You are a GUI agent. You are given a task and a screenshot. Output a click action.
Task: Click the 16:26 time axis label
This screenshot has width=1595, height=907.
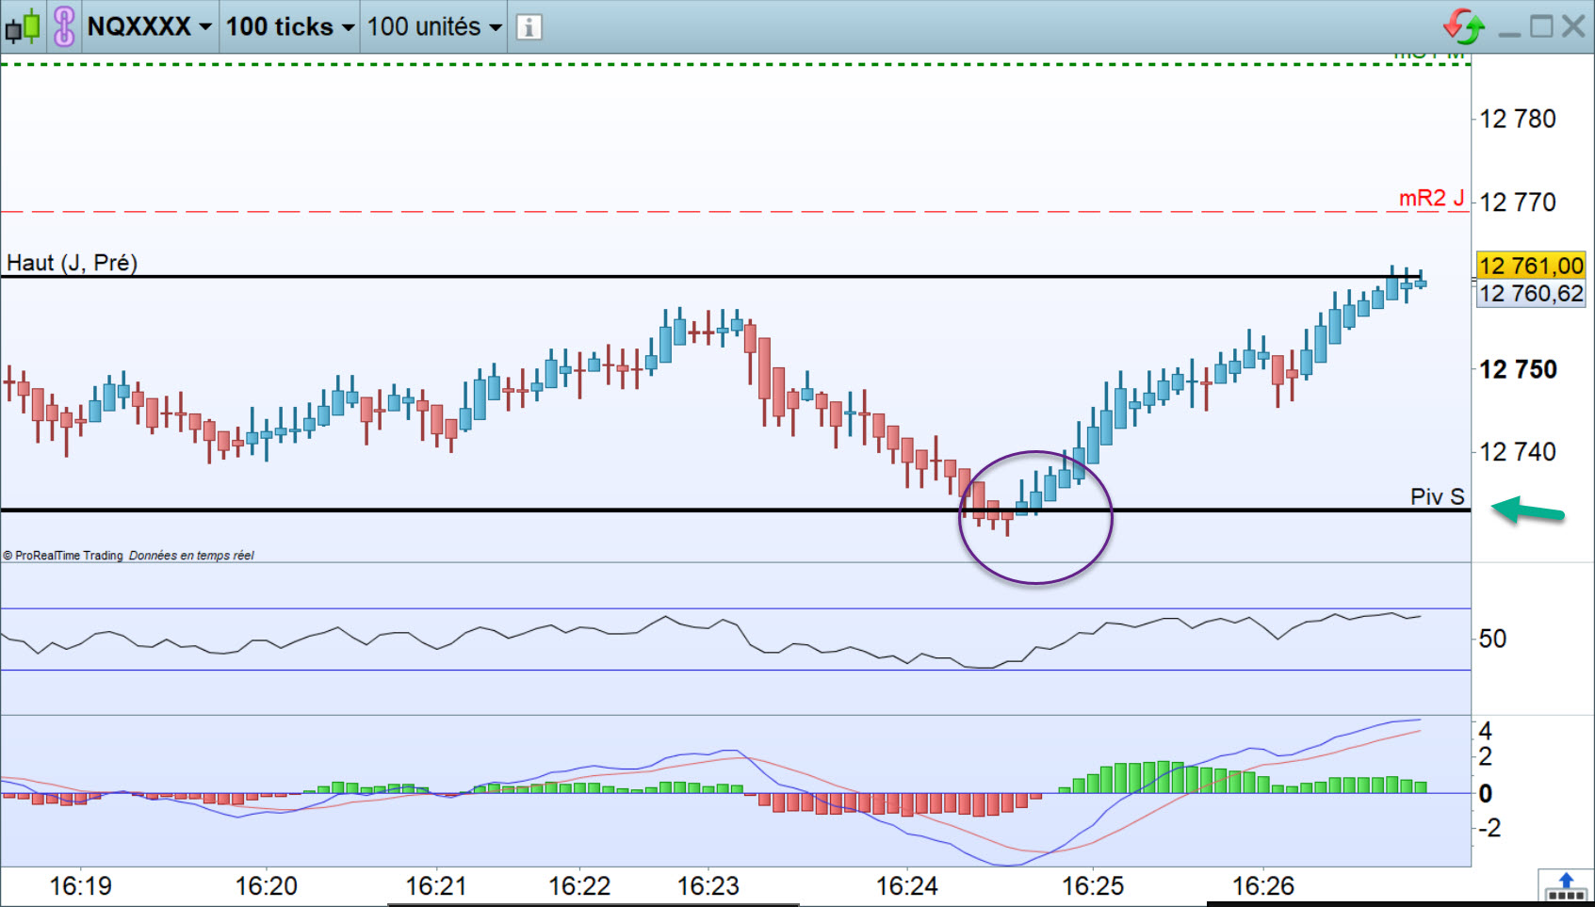coord(1263,886)
